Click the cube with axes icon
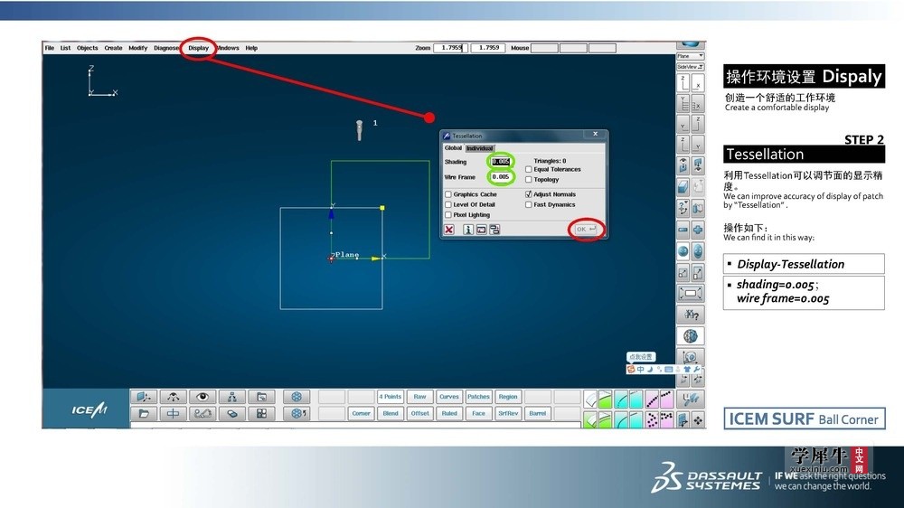 pos(144,397)
